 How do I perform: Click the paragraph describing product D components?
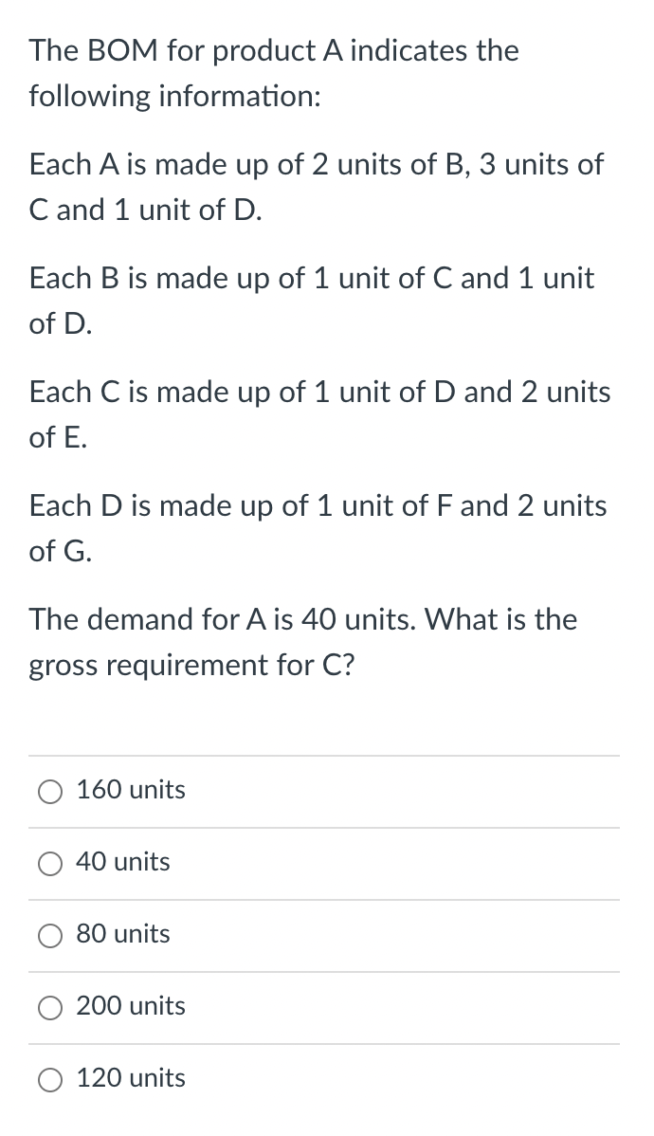pos(318,528)
